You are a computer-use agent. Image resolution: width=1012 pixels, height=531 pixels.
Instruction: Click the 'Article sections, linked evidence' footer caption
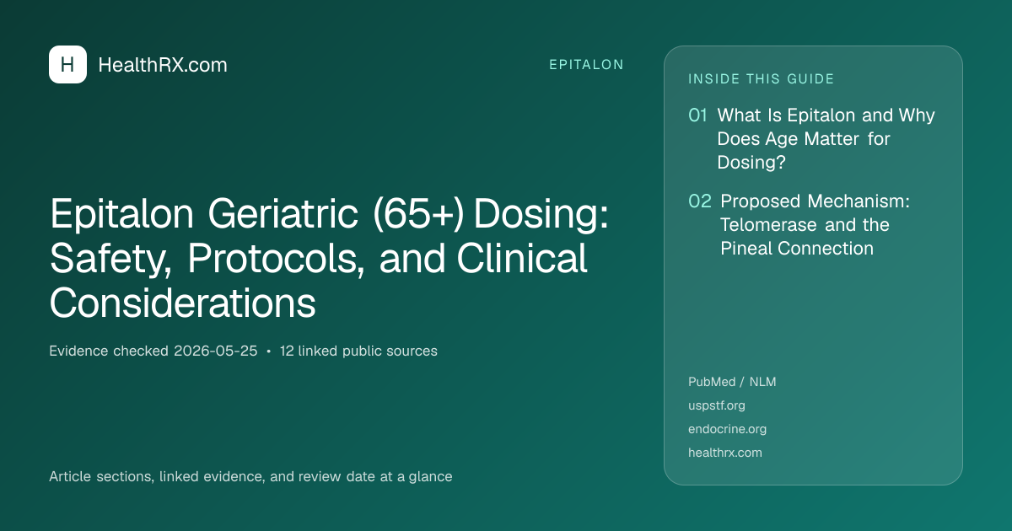click(250, 476)
